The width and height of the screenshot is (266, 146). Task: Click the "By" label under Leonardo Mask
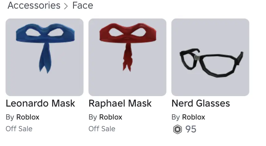tap(10, 117)
